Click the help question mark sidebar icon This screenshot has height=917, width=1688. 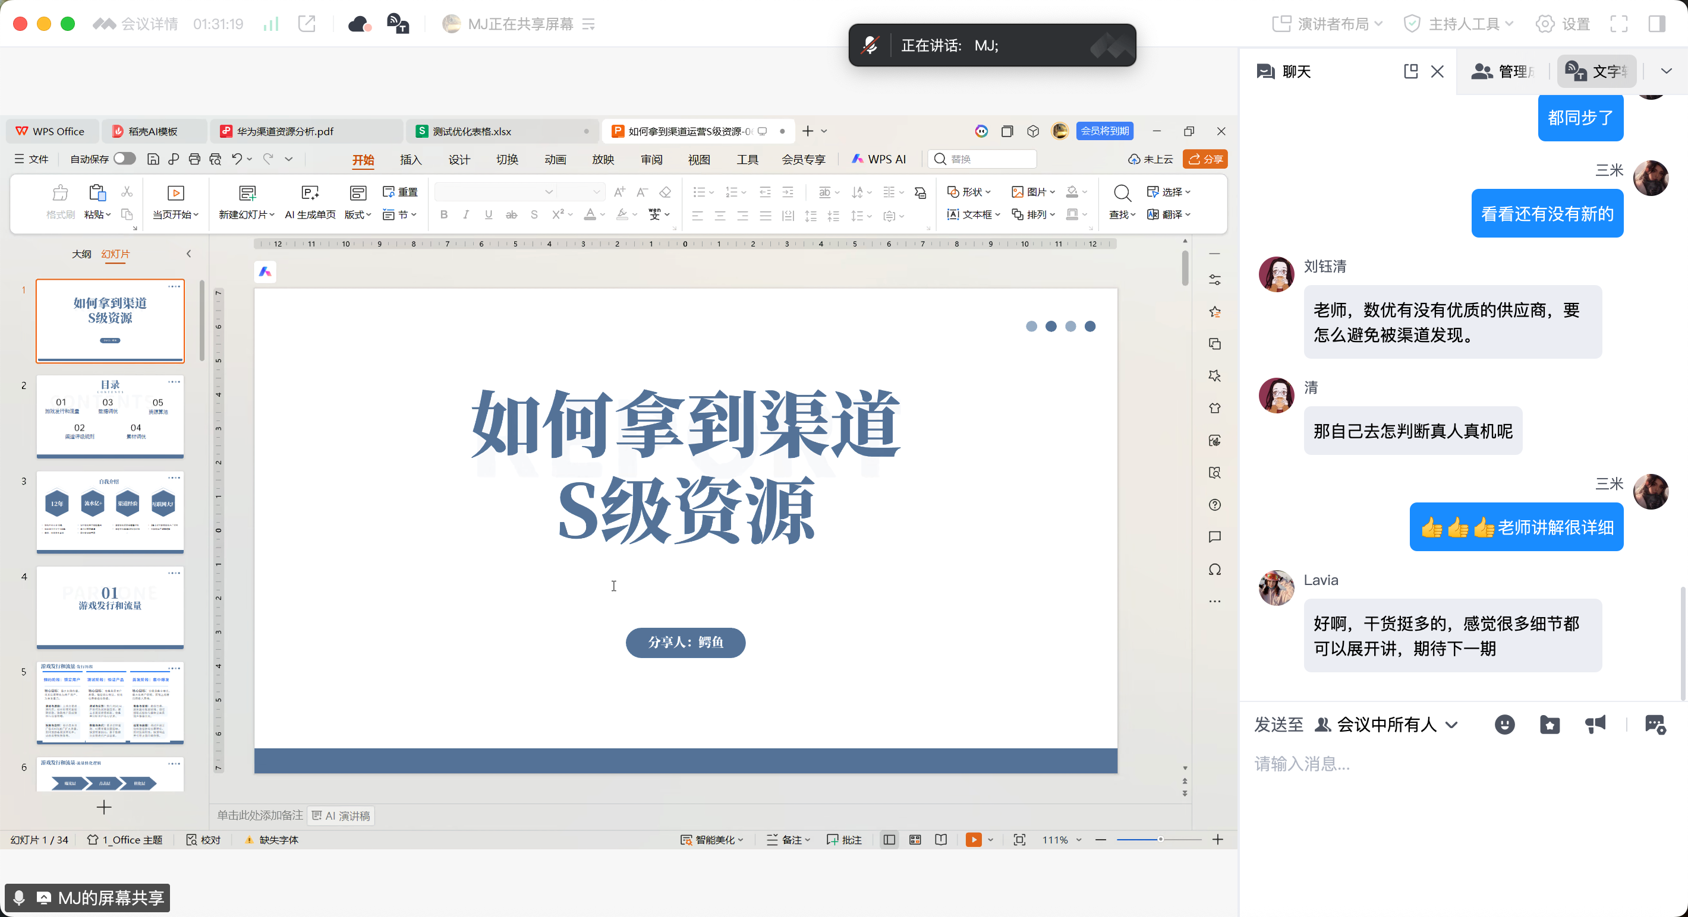click(1215, 505)
